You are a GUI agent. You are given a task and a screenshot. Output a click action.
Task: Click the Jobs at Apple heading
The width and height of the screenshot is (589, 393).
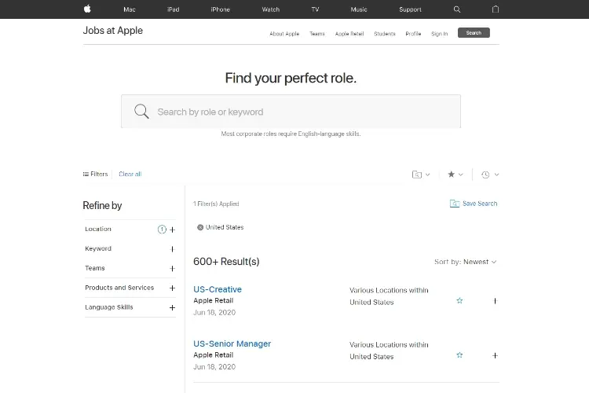tap(112, 31)
